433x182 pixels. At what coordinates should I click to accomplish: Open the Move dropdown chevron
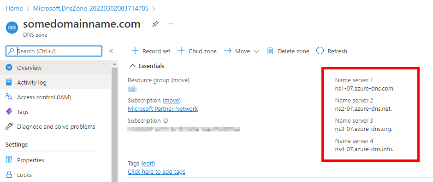[x=256, y=51]
